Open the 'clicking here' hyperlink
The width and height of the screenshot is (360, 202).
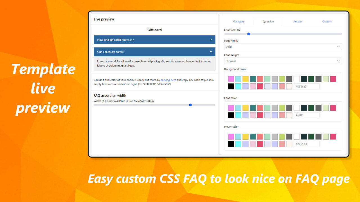[168, 80]
